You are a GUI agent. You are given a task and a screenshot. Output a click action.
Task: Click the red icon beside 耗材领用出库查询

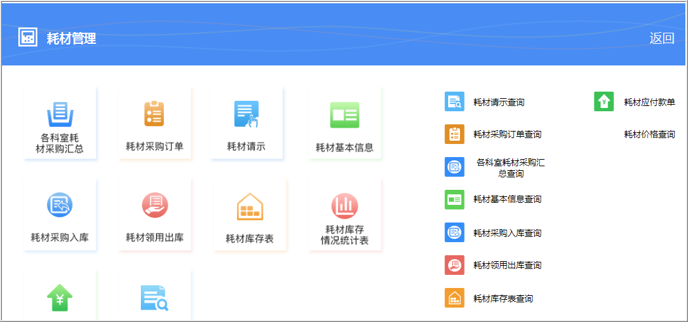[x=455, y=265]
